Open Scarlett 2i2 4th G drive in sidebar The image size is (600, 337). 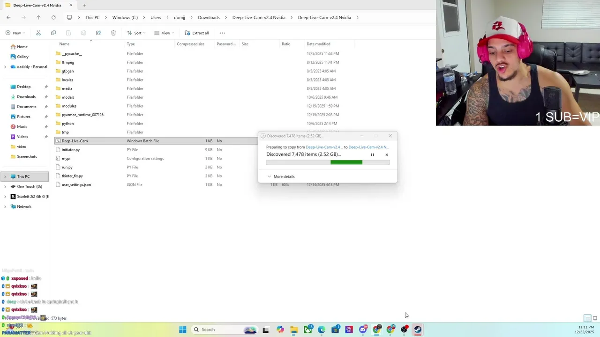[x=29, y=197]
